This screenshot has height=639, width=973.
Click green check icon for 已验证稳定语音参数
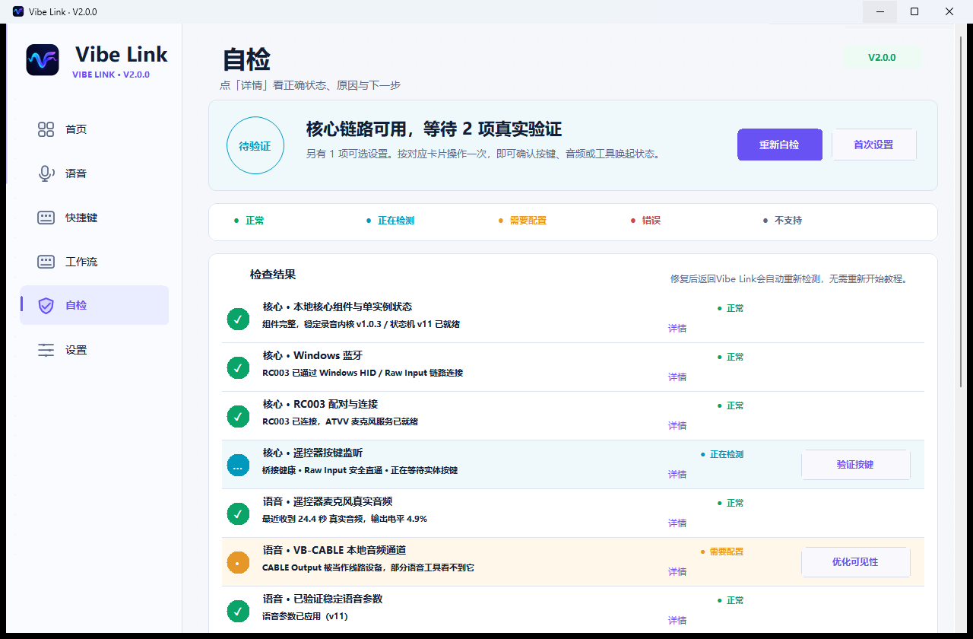tap(239, 611)
